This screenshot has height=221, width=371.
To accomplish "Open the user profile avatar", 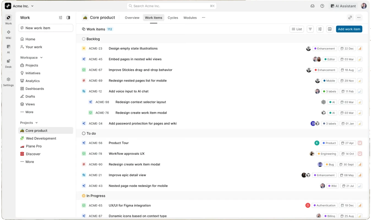I will (364, 6).
